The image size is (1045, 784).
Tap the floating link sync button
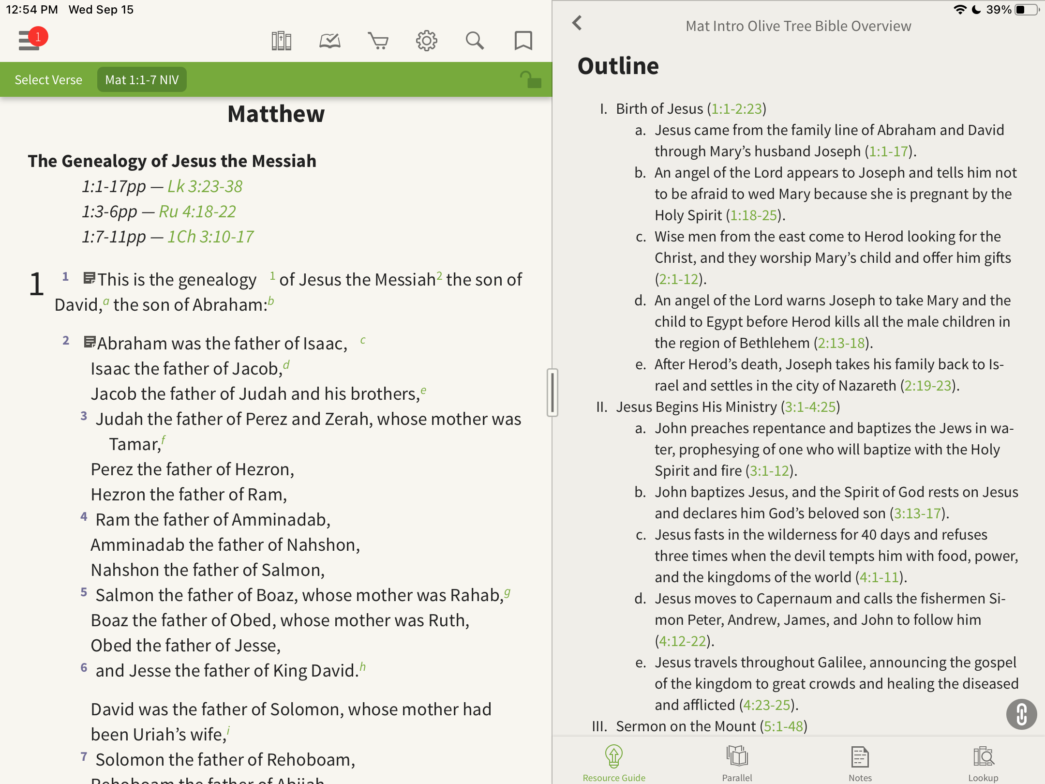click(x=1021, y=714)
